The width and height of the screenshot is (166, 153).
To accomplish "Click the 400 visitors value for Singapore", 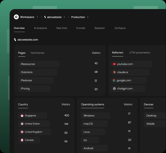I will 67,115.
